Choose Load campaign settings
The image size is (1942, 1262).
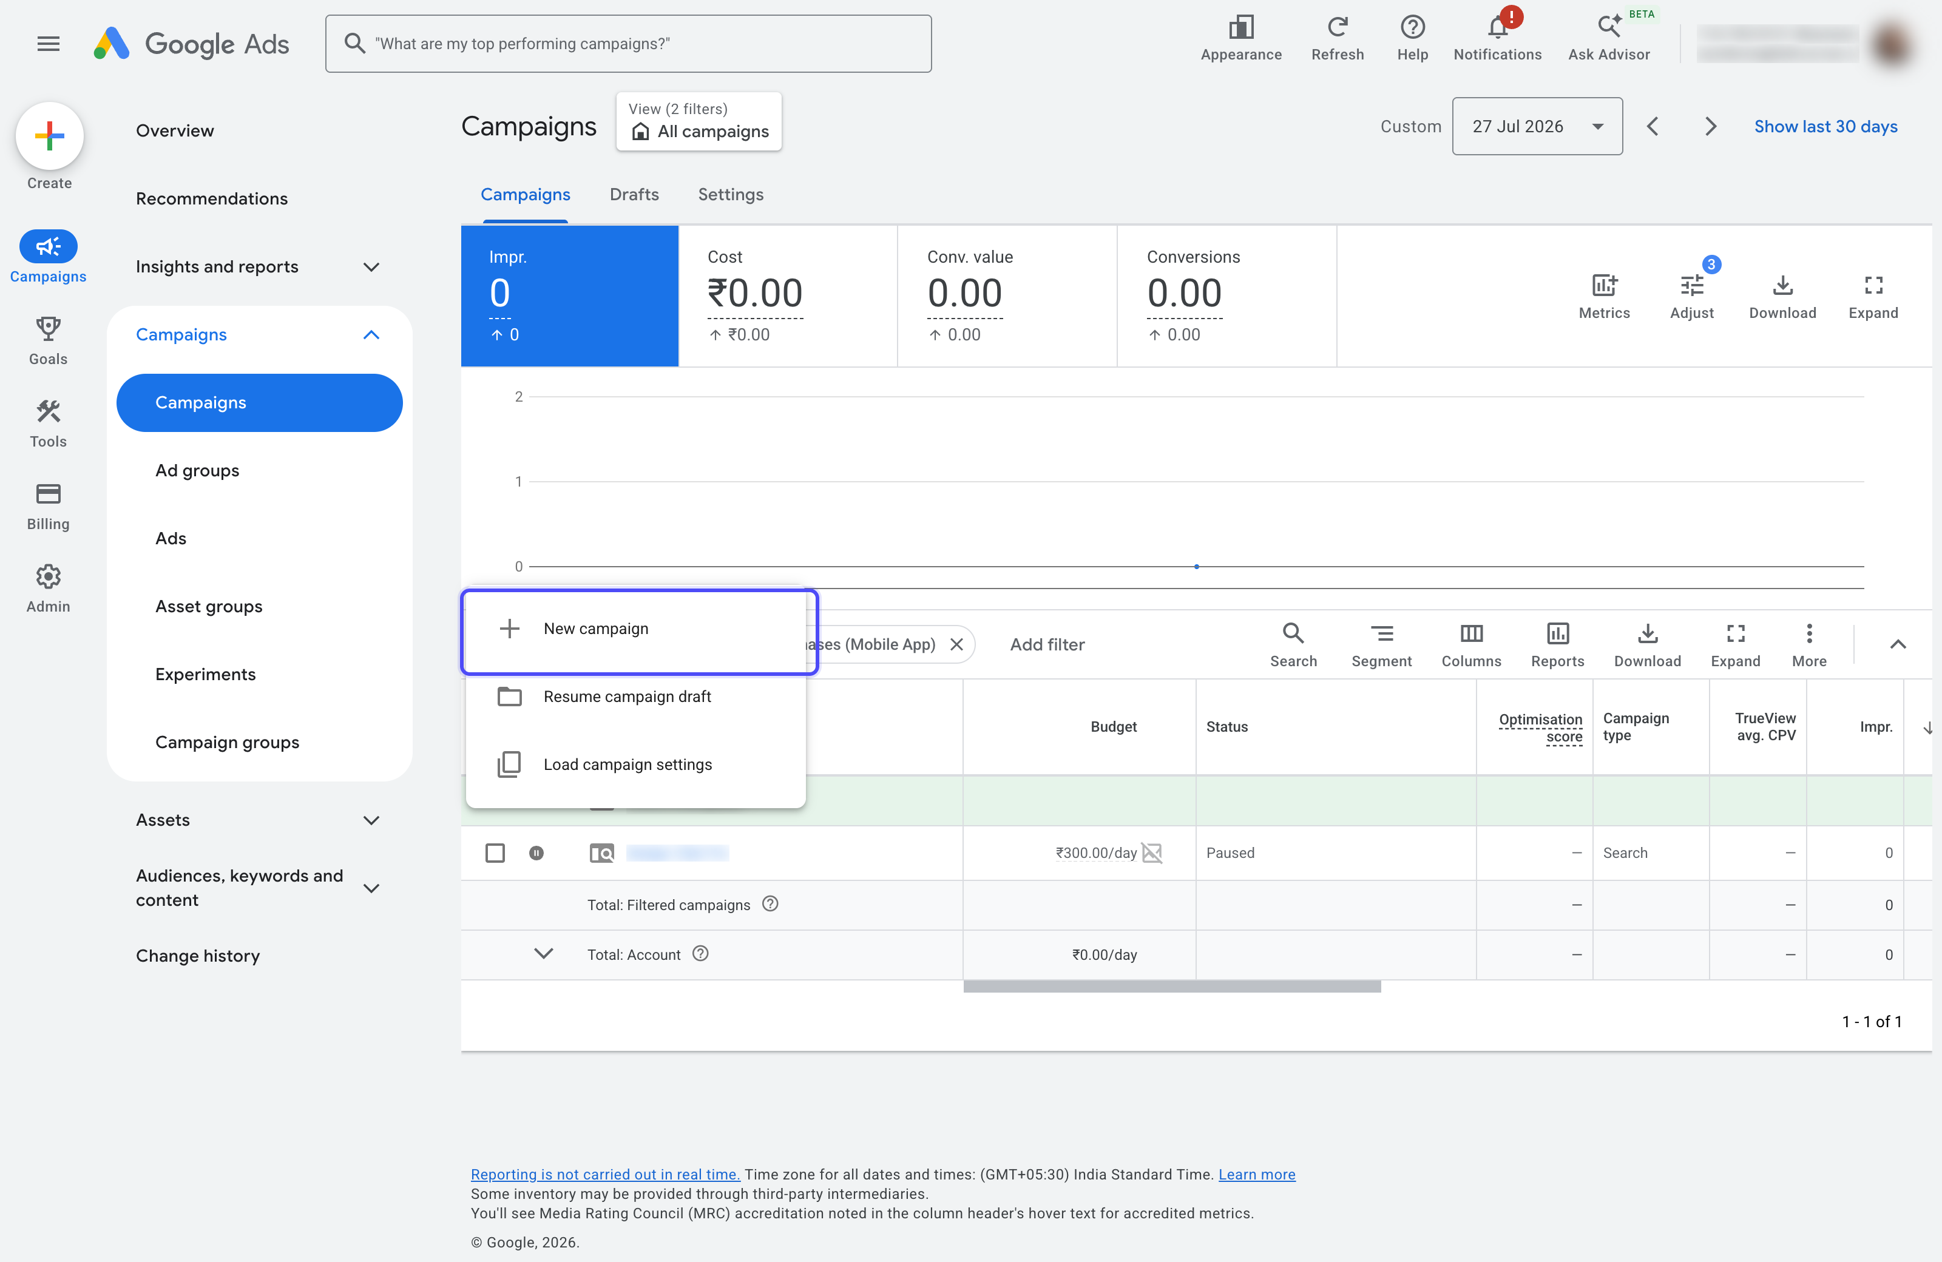[x=635, y=764]
